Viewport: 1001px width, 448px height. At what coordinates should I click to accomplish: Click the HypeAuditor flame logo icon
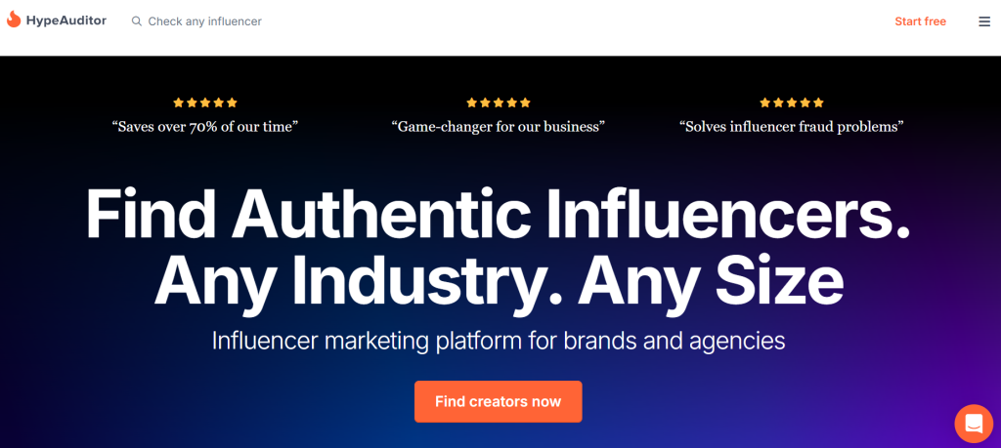[x=14, y=20]
